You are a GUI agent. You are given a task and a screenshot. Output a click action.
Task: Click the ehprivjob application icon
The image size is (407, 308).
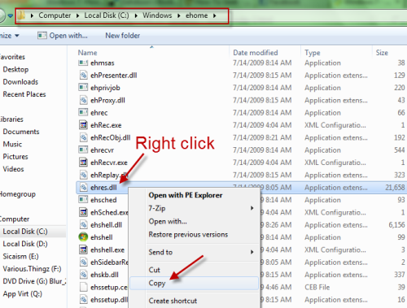coord(83,87)
